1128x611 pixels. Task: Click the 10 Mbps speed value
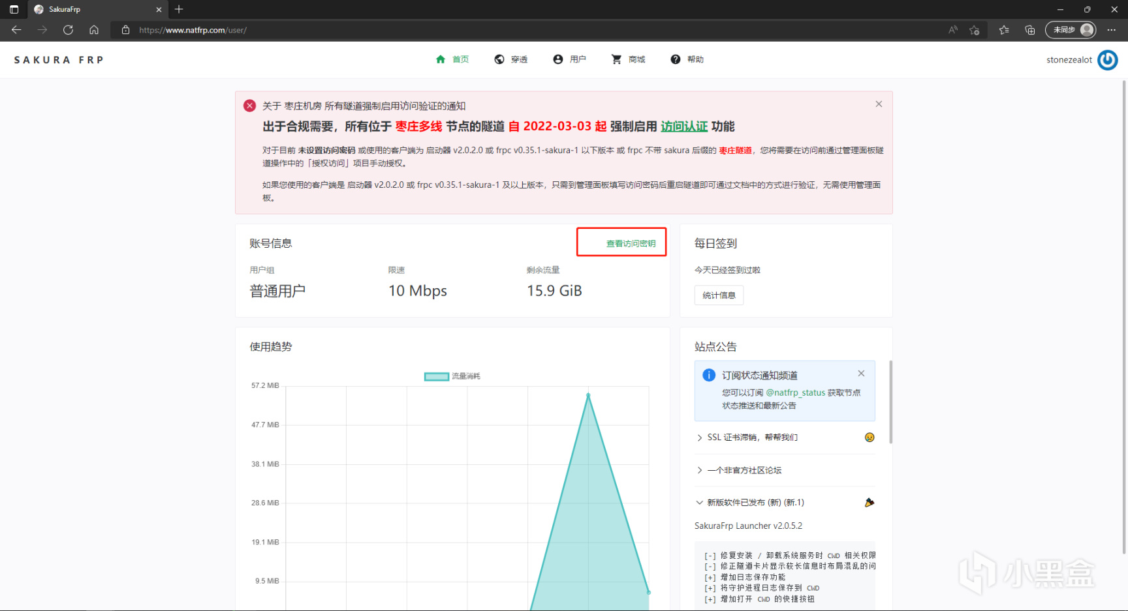point(418,291)
